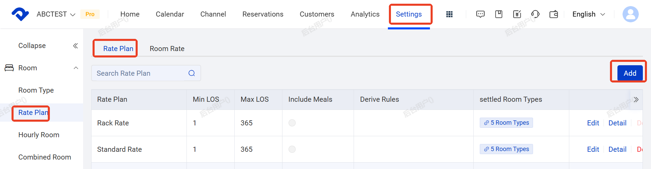Click the user avatar icon
Image resolution: width=651 pixels, height=169 pixels.
[x=631, y=14]
